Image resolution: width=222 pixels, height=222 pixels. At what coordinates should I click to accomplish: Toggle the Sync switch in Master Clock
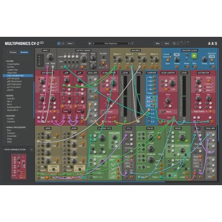click(168, 60)
